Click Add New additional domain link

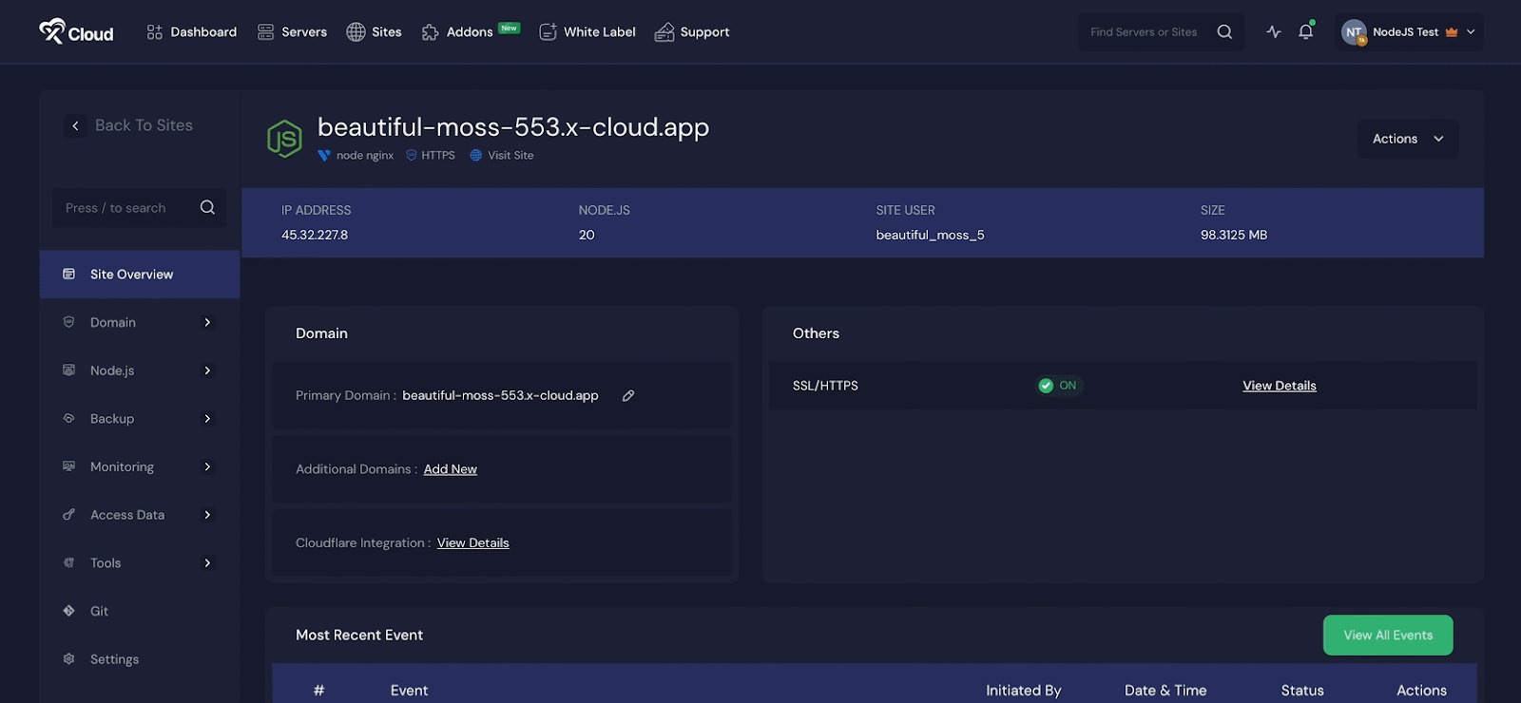click(451, 469)
